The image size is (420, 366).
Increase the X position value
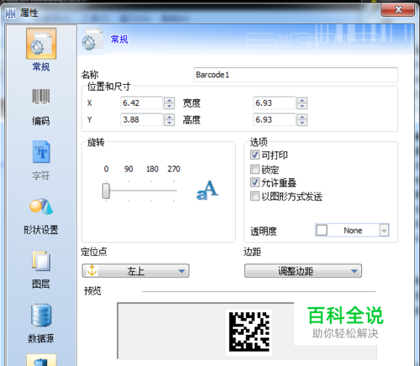(x=170, y=100)
